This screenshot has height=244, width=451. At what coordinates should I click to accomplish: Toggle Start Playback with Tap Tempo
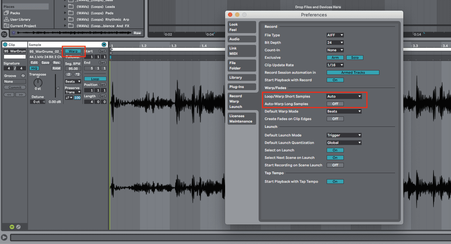335,182
